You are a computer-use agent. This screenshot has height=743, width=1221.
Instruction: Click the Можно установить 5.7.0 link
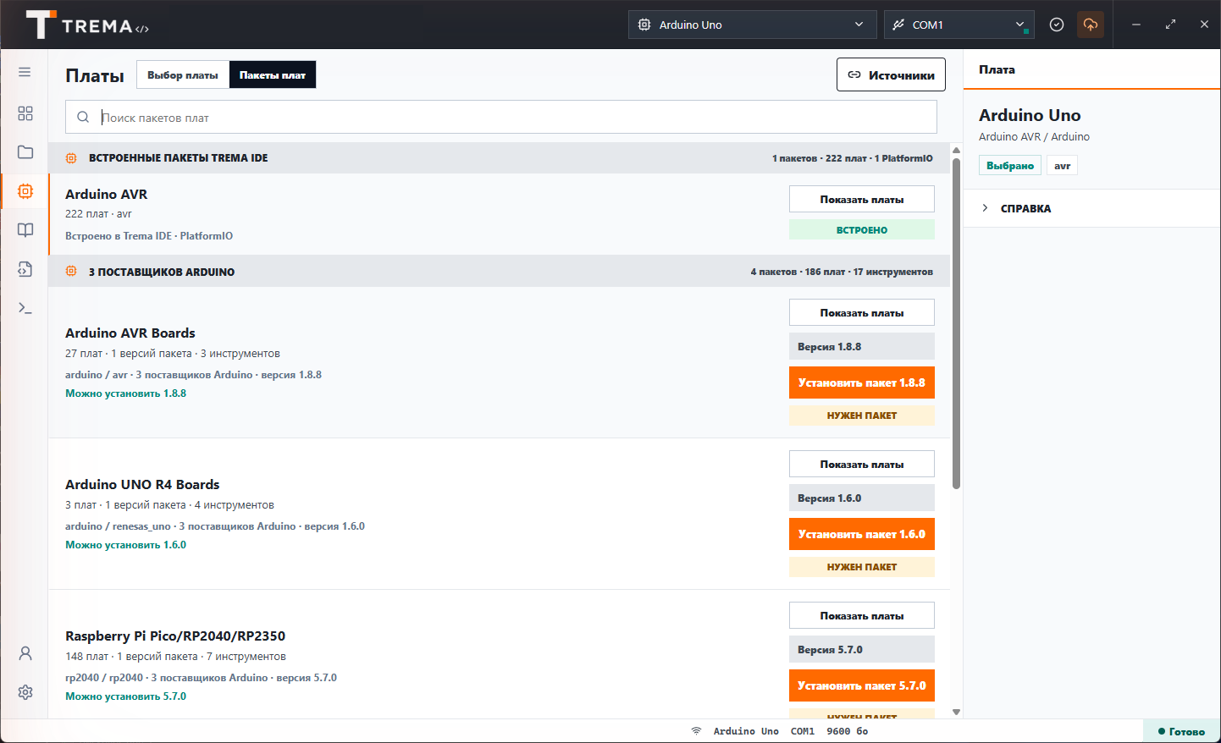[125, 696]
